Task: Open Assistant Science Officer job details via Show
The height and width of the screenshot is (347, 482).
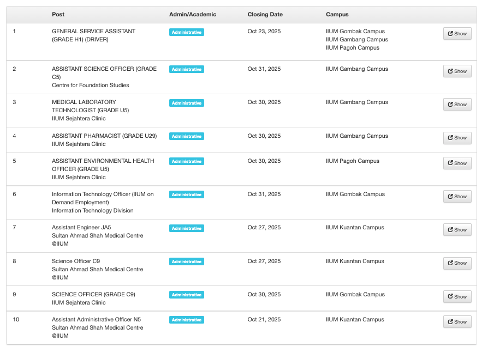Action: coord(457,71)
